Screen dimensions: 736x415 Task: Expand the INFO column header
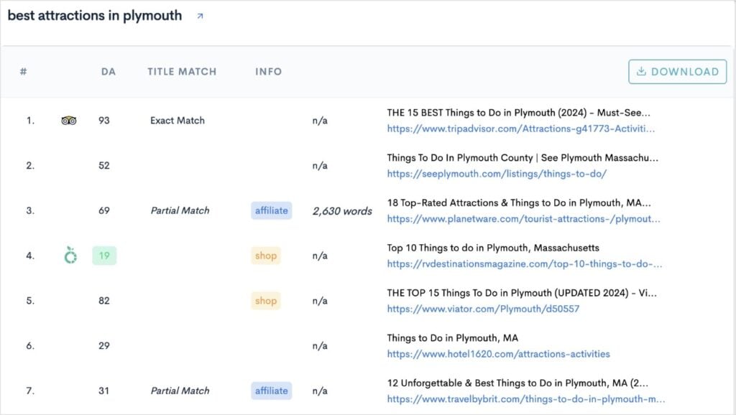pos(268,71)
